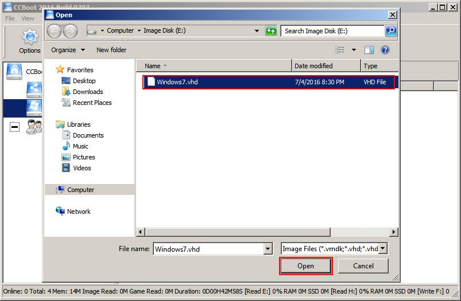Click the Options gear icon in CCBoot
Screen dimensions: 461x301
pos(30,37)
